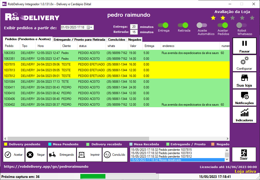Screen dimensions: 260x180
Task: Click Entregando scooter icon button
Action: point(53,155)
